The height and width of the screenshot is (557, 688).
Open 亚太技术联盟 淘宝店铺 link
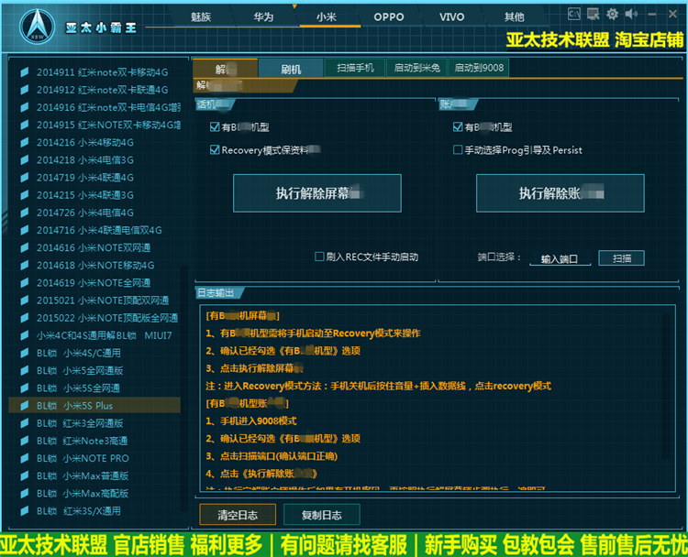(594, 40)
